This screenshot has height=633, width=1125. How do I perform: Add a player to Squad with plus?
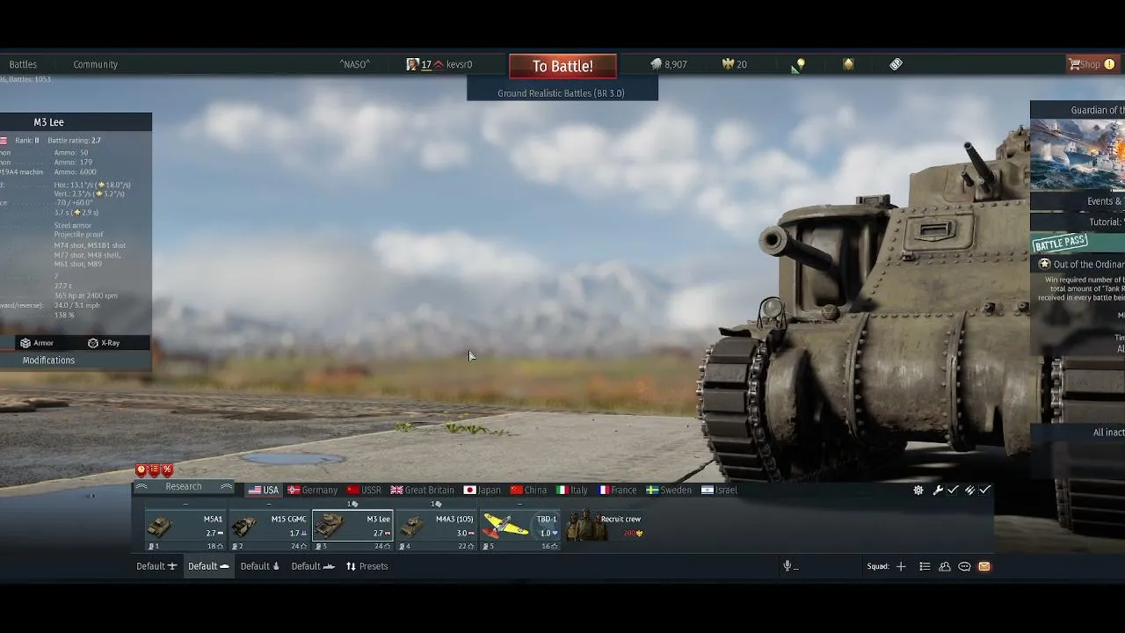pos(901,567)
